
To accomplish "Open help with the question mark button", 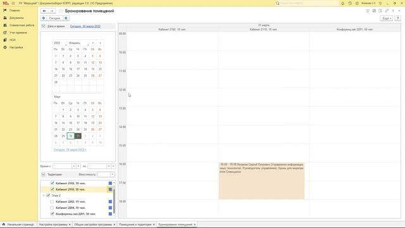I will [x=398, y=18].
